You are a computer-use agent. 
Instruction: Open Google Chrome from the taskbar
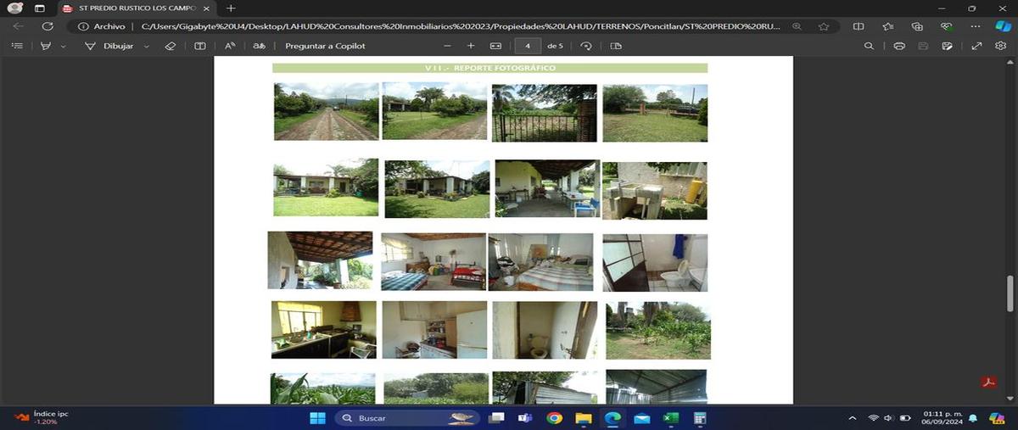click(x=554, y=418)
